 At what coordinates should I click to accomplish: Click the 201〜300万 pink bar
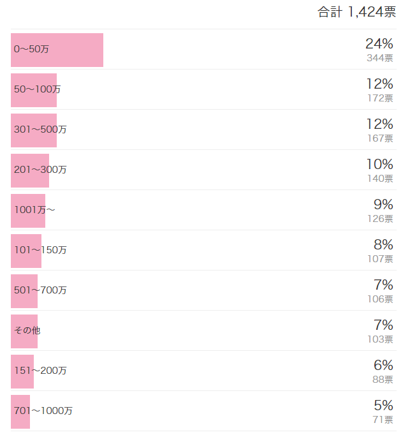[x=30, y=170]
